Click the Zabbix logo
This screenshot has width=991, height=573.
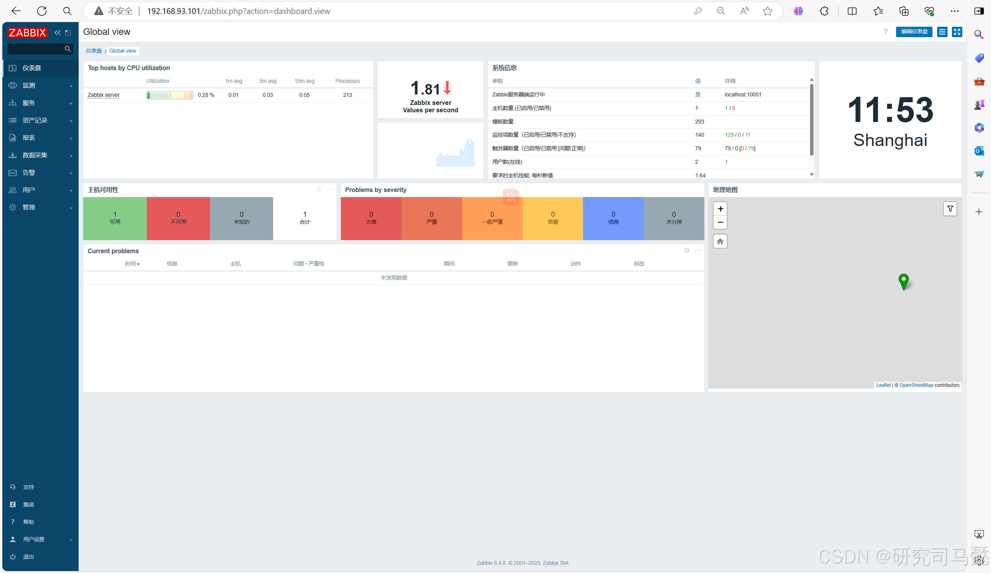point(27,33)
